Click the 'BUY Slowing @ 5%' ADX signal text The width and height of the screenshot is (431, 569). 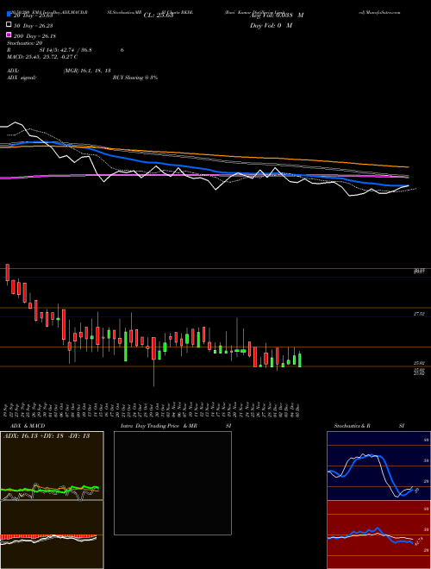click(135, 78)
